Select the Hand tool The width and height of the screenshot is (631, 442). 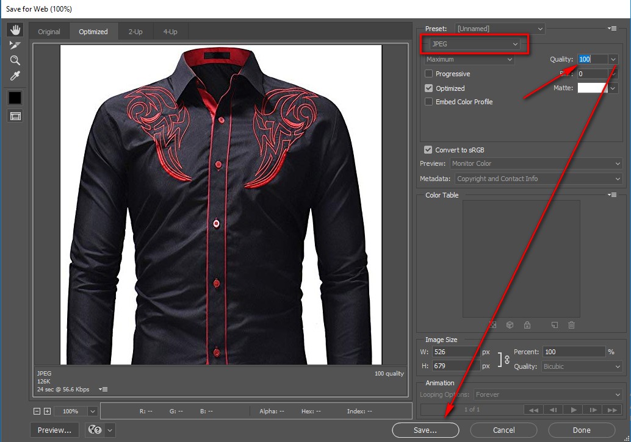pos(15,30)
